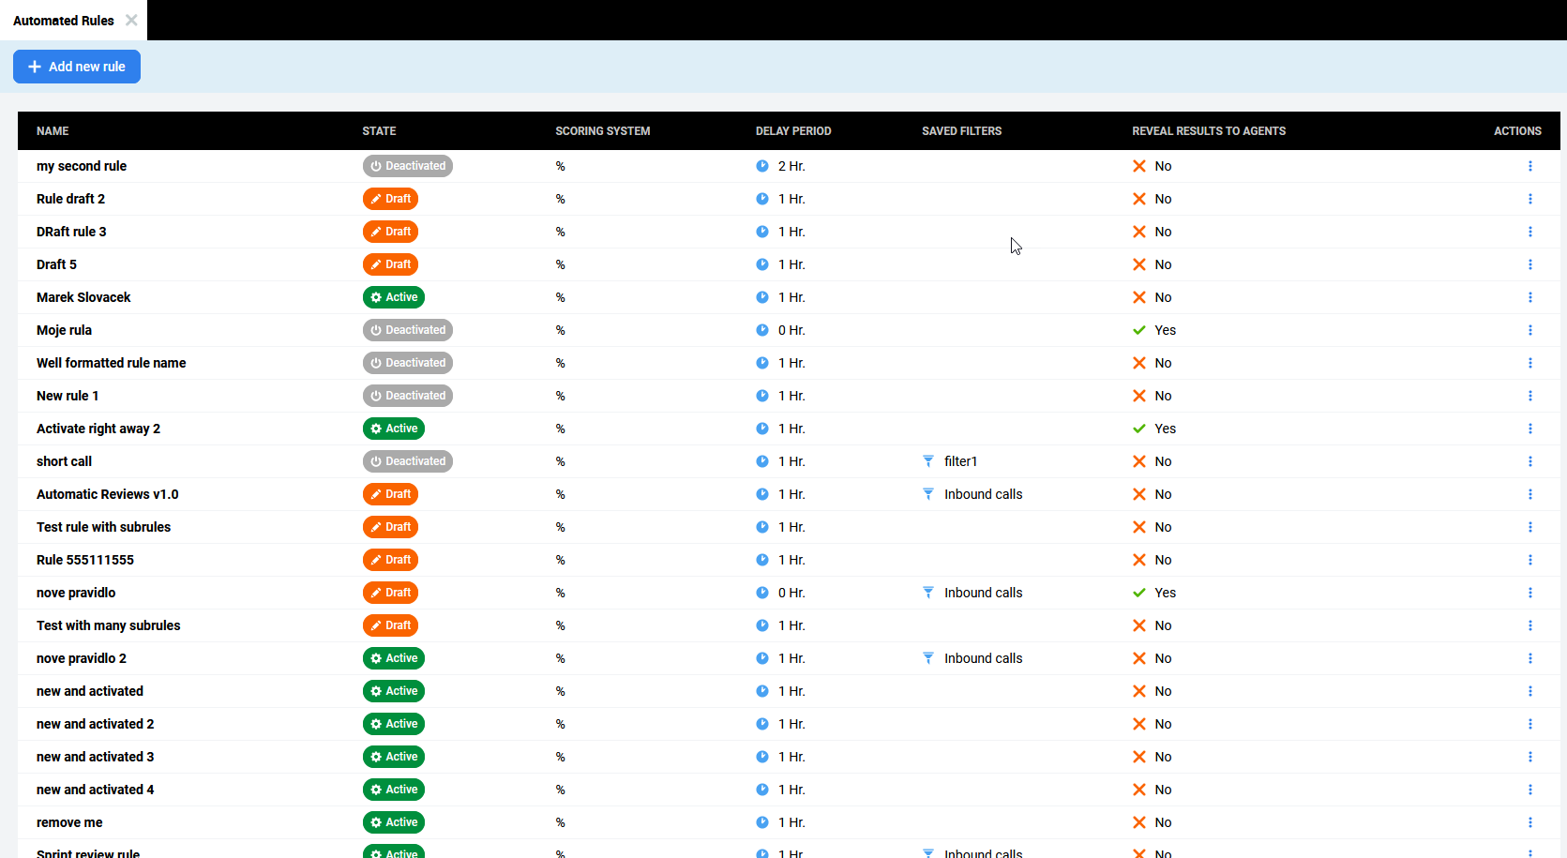The width and height of the screenshot is (1567, 858).
Task: Open kebab menu for remove me rule
Action: 1529,822
